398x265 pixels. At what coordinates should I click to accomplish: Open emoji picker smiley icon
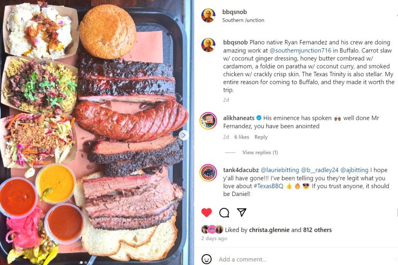pos(206,259)
